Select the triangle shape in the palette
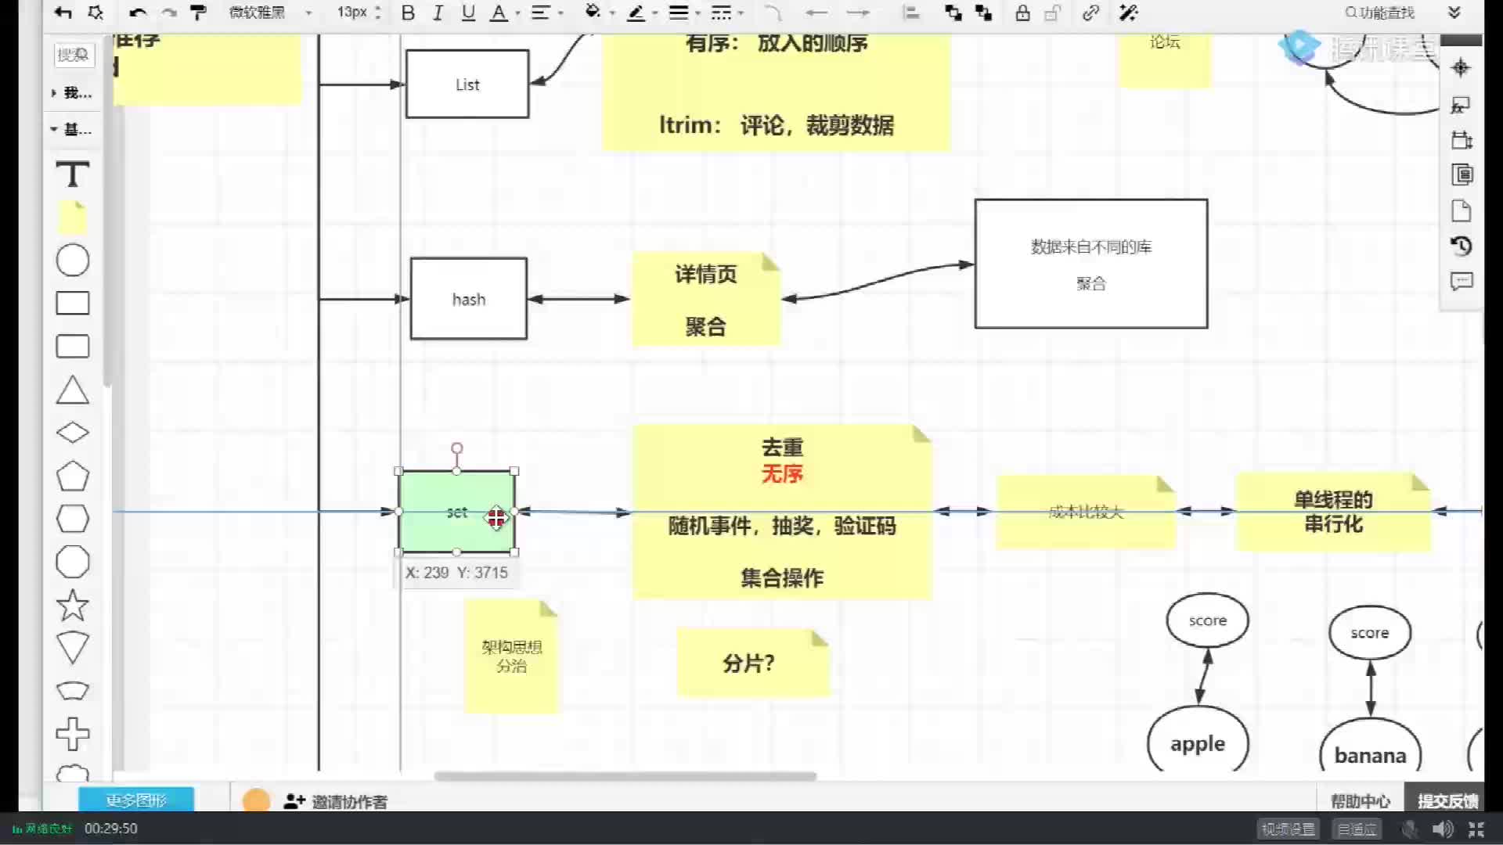This screenshot has height=845, width=1503. (x=73, y=390)
